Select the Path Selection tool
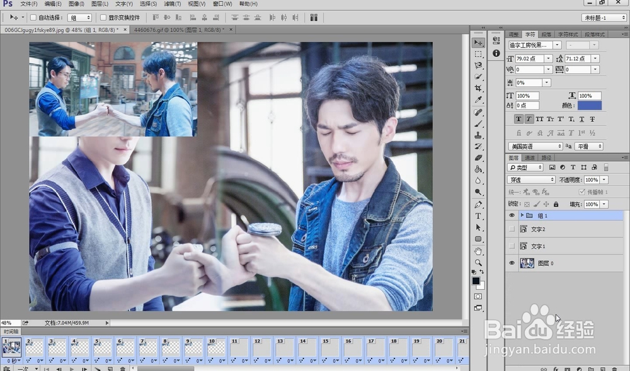 [478, 227]
